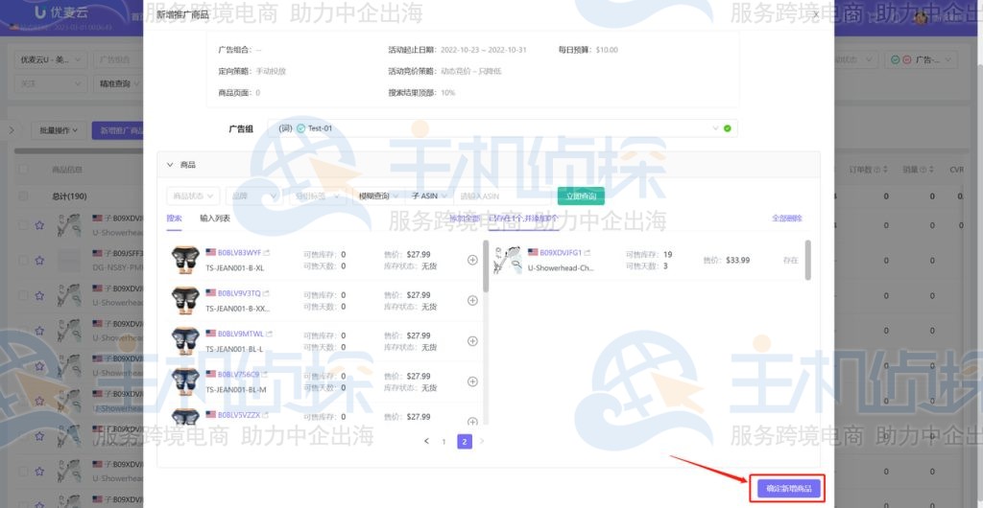Click 存在 status in added list
Viewport: 983px width, 508px height.
click(791, 261)
